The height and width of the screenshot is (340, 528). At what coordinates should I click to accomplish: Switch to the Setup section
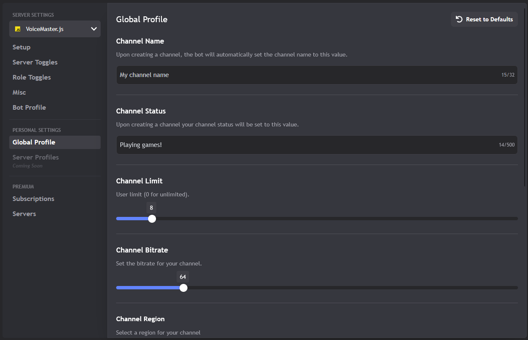click(21, 47)
